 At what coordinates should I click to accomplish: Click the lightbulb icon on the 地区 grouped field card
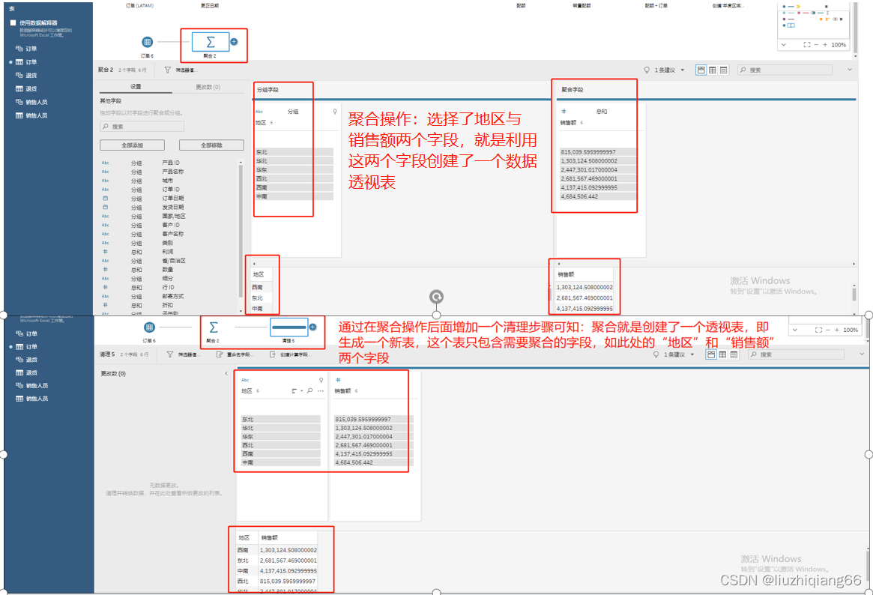[335, 112]
